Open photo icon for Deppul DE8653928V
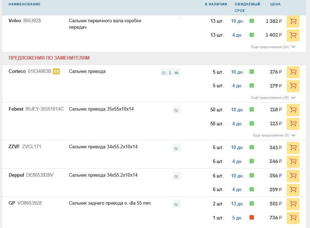 (176, 176)
